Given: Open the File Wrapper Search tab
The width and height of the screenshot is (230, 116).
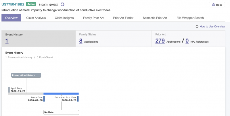Looking at the screenshot, I should [x=190, y=18].
